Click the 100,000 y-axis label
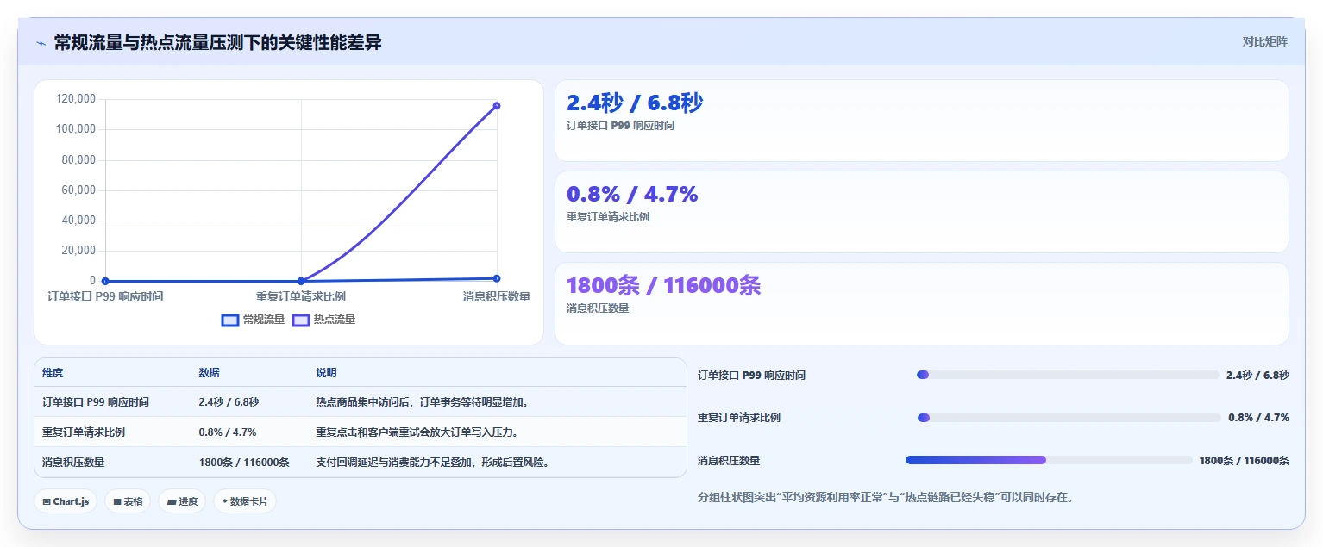1323x547 pixels. (x=75, y=129)
